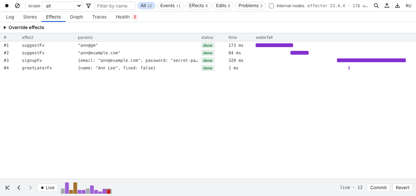Jump to first step in history
416x196 pixels.
click(8, 188)
